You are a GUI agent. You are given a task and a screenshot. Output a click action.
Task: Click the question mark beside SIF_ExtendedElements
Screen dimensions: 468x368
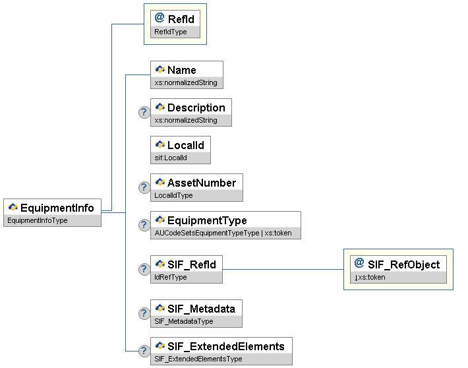[x=144, y=352]
